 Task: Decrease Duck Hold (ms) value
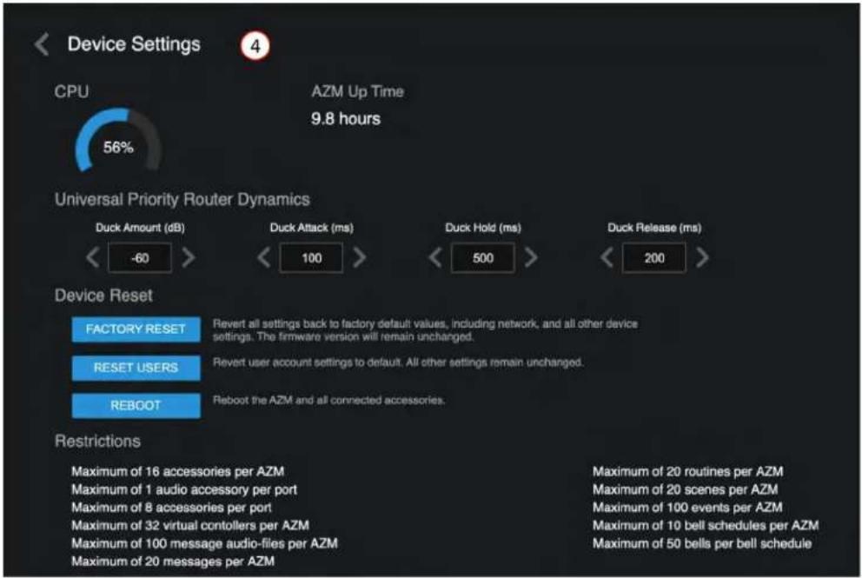pos(435,257)
